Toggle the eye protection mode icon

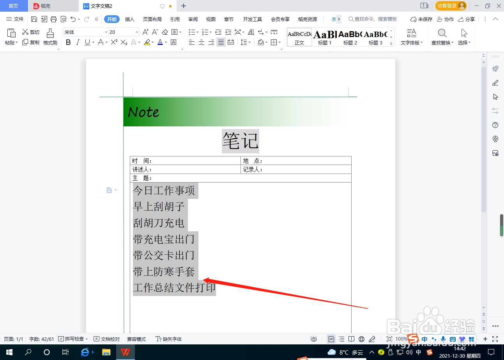pyautogui.click(x=314, y=339)
